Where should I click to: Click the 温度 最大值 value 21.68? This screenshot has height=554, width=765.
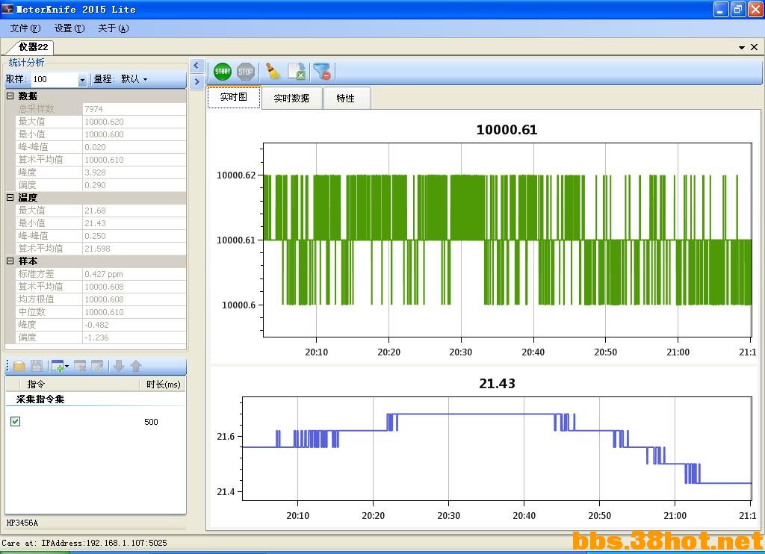pos(134,211)
